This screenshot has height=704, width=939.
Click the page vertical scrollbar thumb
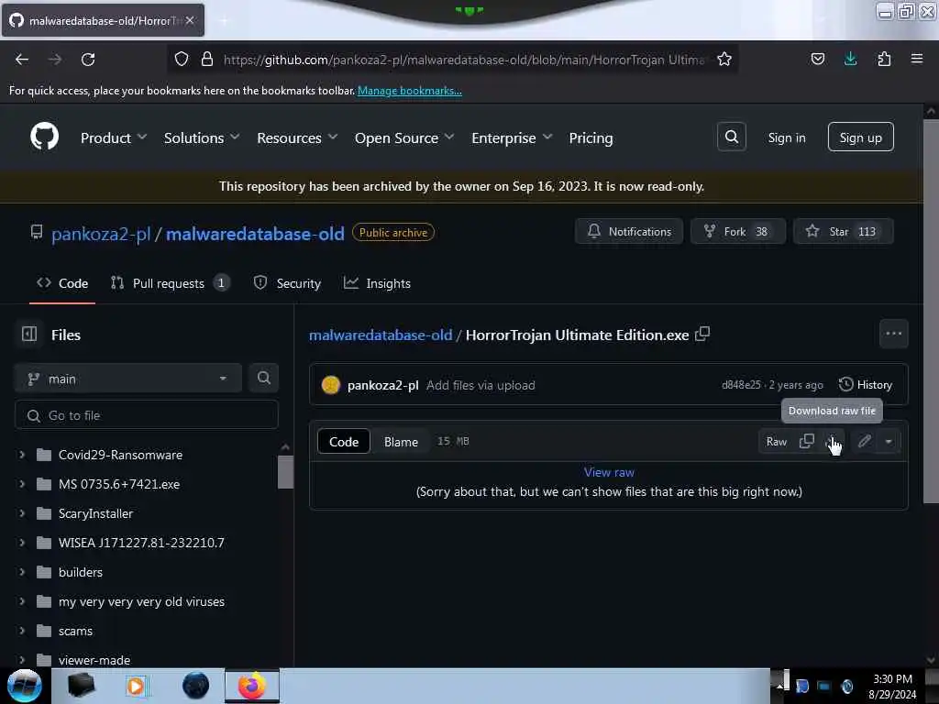[931, 312]
